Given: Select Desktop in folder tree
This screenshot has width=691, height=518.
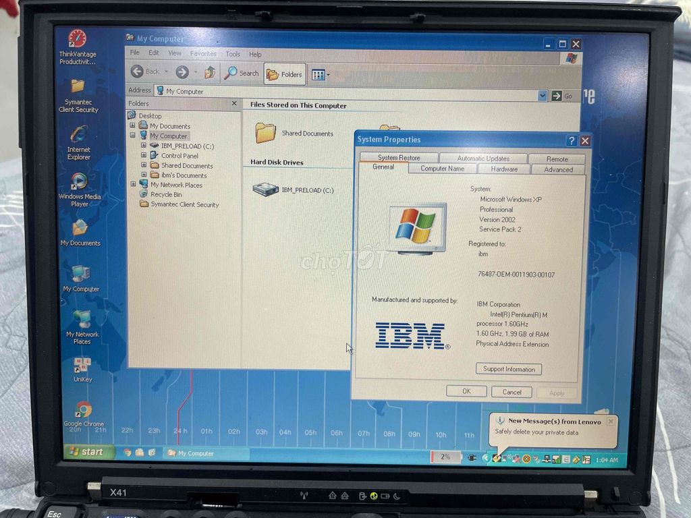Looking at the screenshot, I should tap(150, 116).
